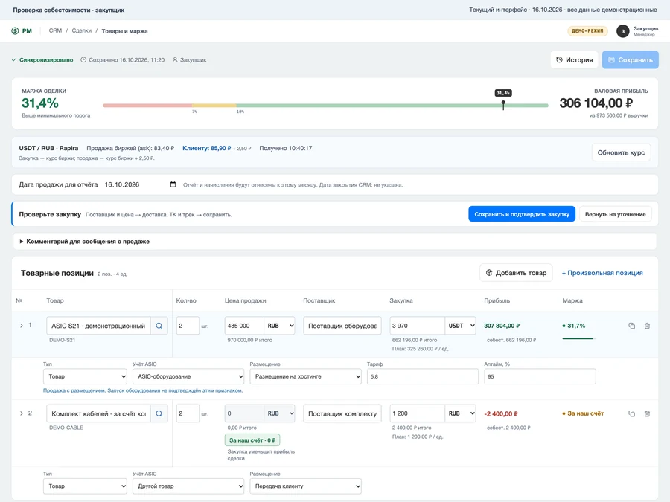
Task: Click the purchase price field showing 1 200
Action: (x=417, y=413)
